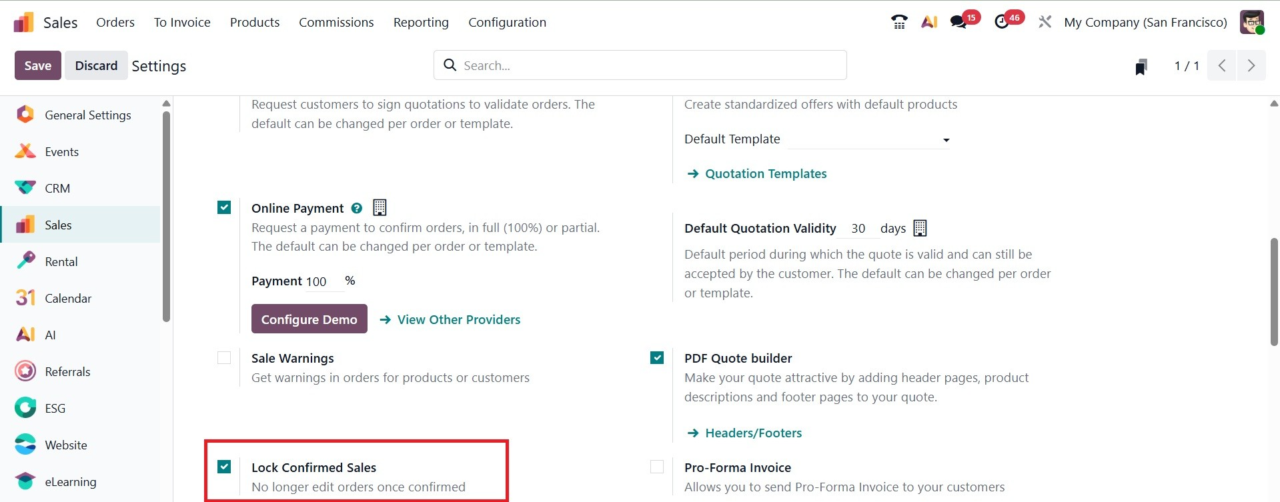The width and height of the screenshot is (1280, 502).
Task: Open the Reporting menu
Action: point(421,22)
